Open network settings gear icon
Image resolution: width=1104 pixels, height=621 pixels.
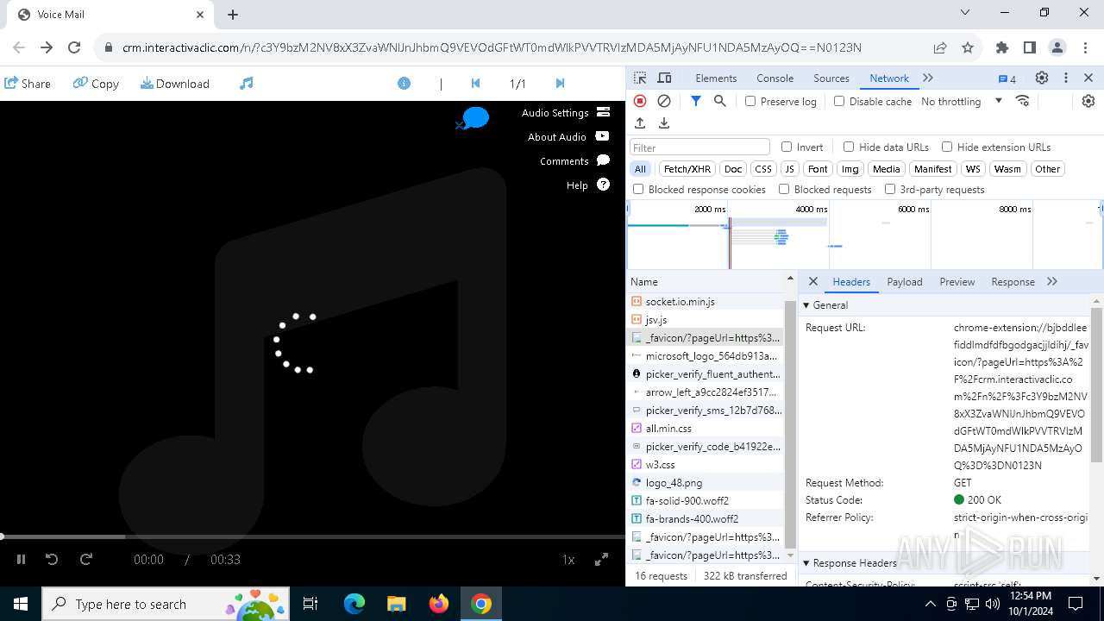point(1088,101)
